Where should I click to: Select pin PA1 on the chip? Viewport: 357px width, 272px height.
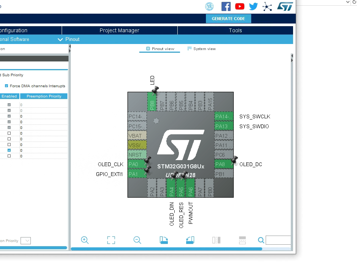point(137,174)
